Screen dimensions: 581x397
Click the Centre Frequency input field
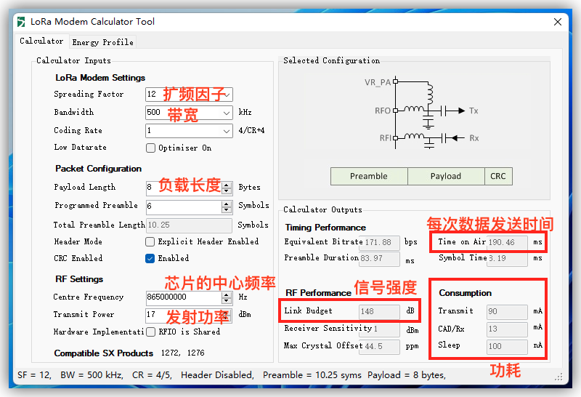(185, 297)
